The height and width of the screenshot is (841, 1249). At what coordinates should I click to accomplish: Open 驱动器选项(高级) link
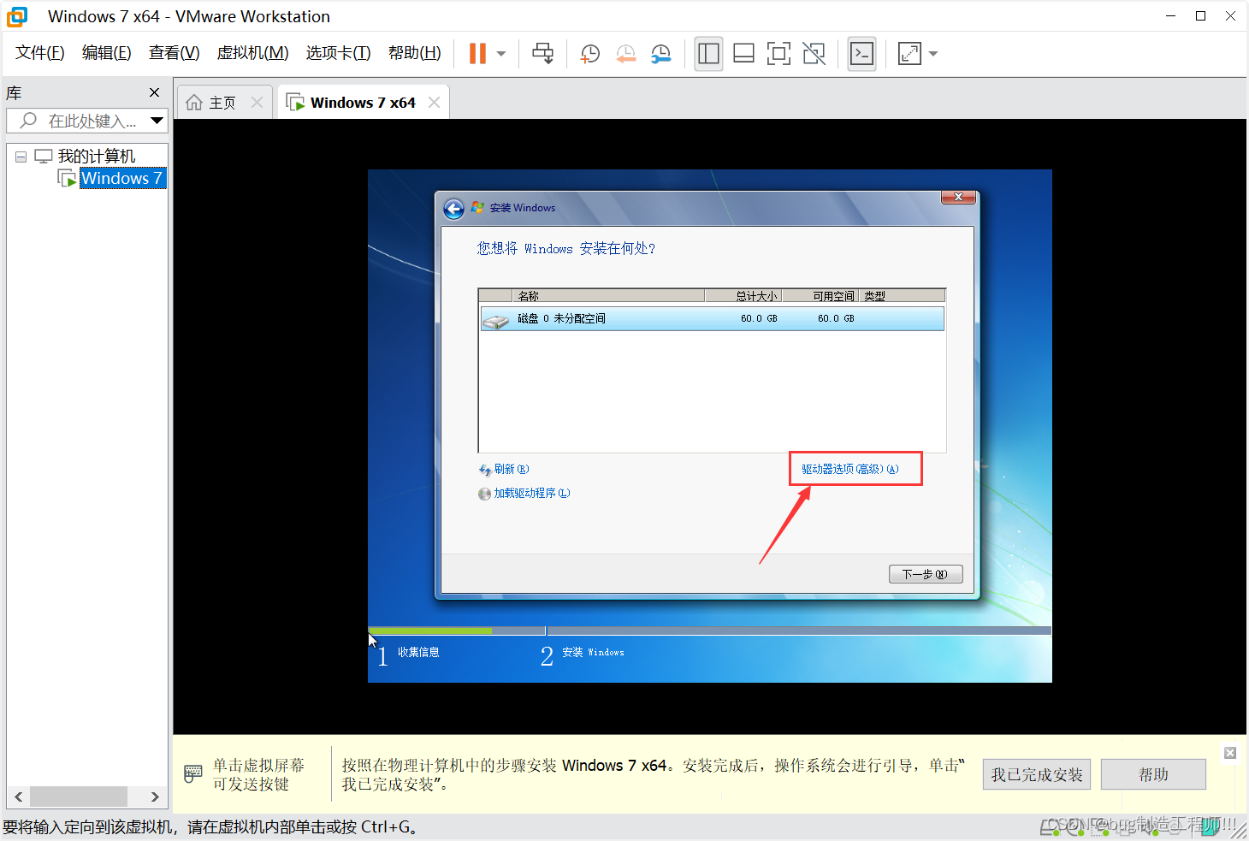850,469
